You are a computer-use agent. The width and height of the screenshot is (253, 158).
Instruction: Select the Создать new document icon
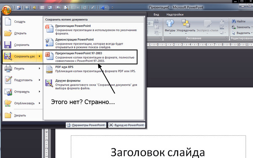(x=8, y=21)
